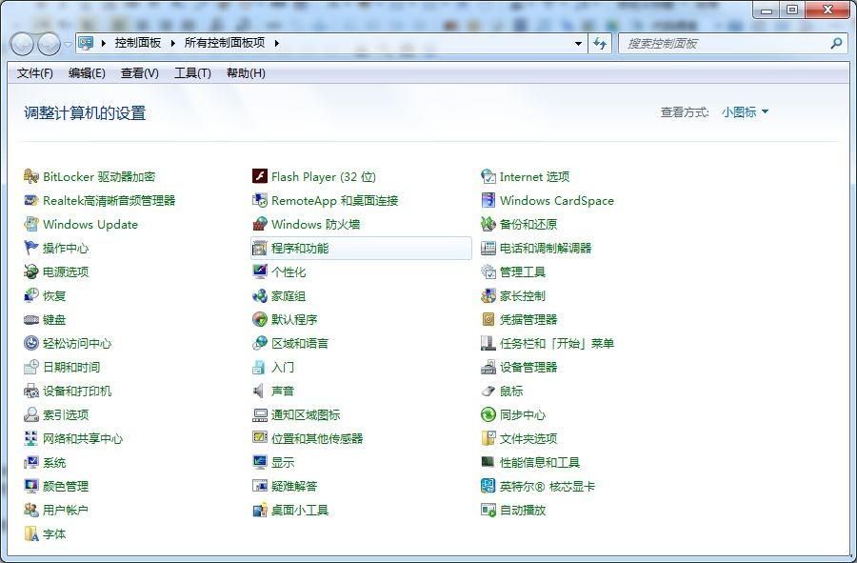The image size is (857, 563).
Task: Click the 日期和时间 icon
Action: pos(31,368)
